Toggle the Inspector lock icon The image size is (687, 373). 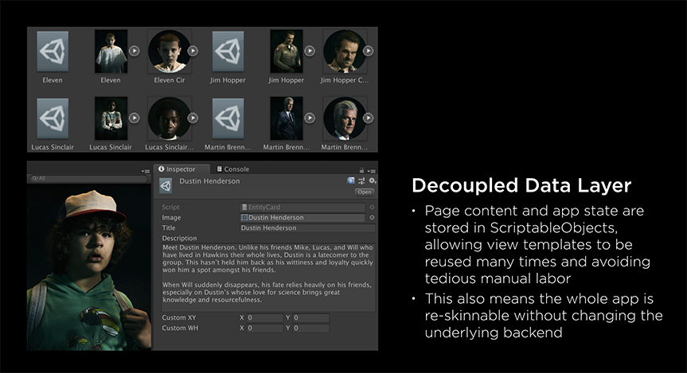coord(361,170)
